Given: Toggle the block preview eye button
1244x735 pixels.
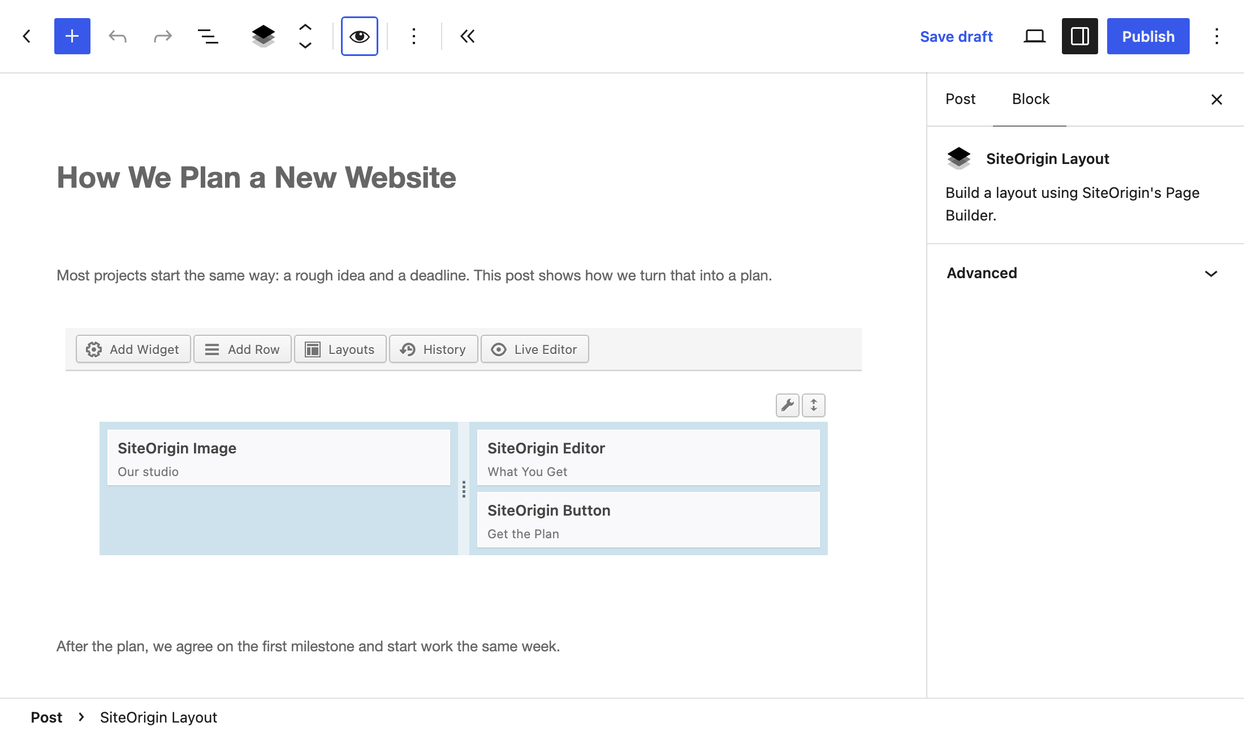Looking at the screenshot, I should pyautogui.click(x=360, y=36).
